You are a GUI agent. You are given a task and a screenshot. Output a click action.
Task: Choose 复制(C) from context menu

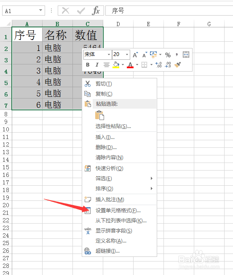click(x=119, y=94)
